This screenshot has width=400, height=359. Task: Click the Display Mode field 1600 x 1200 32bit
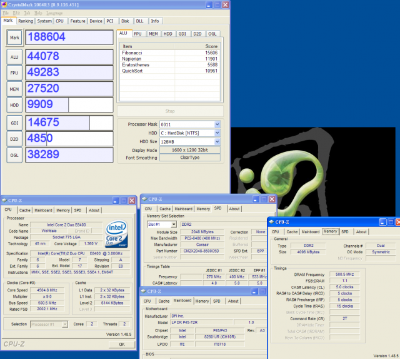point(190,150)
